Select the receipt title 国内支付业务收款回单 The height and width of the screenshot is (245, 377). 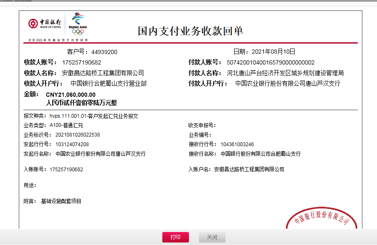coord(190,31)
